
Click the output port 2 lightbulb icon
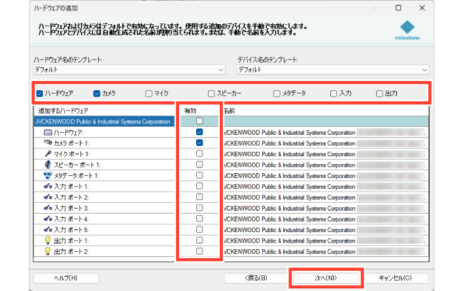click(x=47, y=251)
